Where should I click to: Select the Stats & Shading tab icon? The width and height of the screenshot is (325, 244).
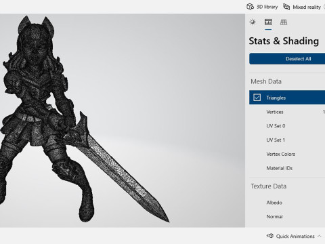(268, 22)
